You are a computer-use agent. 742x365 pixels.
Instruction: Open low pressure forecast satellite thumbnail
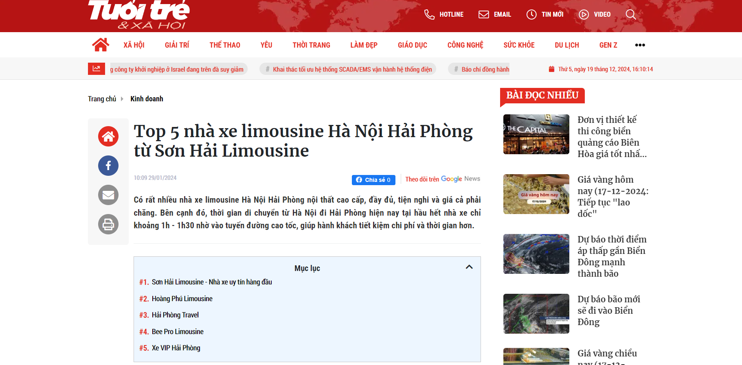536,254
